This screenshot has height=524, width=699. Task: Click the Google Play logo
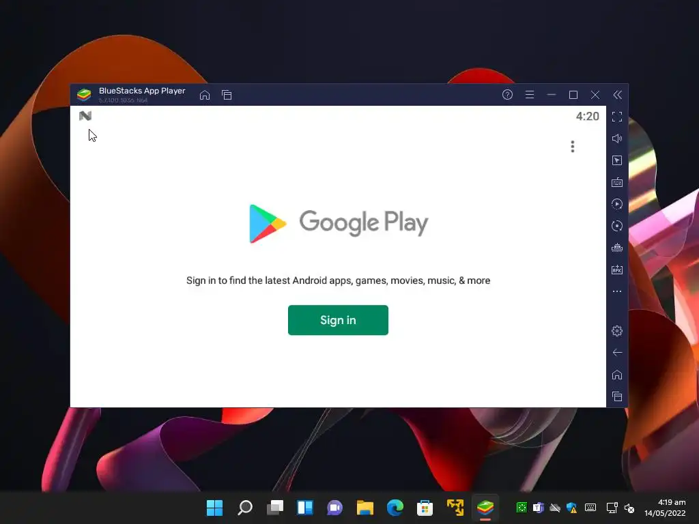point(339,223)
